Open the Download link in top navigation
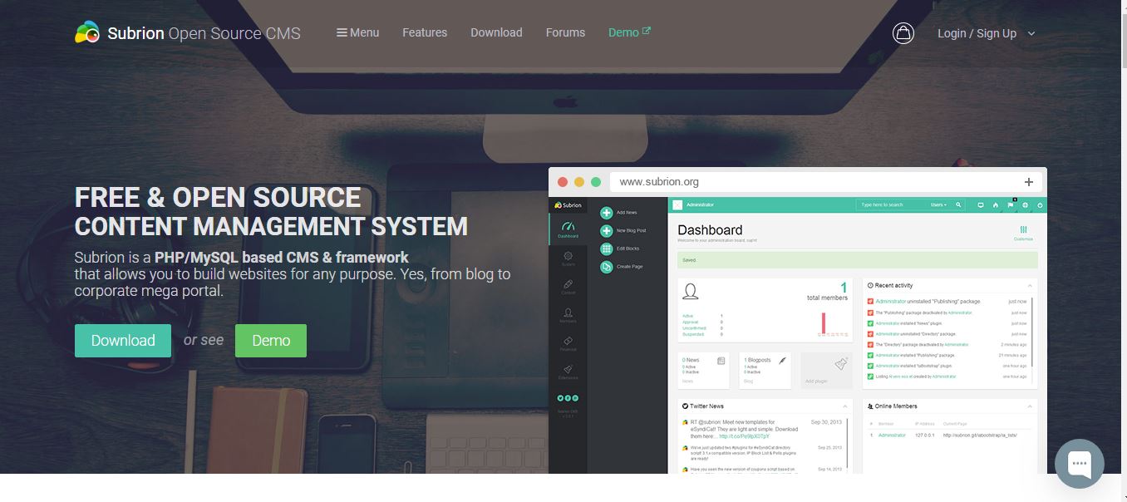The image size is (1127, 502). [496, 32]
